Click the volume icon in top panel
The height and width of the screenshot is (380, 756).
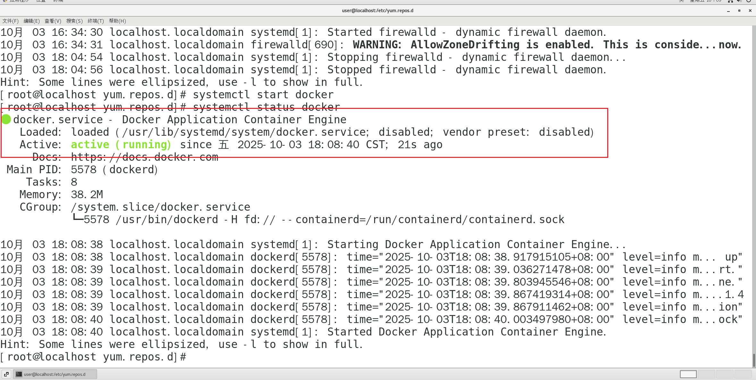click(x=739, y=1)
